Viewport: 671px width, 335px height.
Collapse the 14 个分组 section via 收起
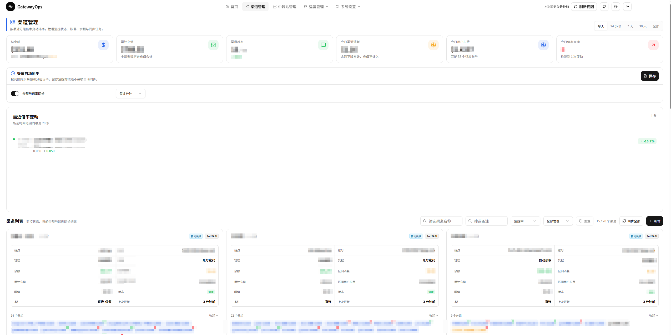(x=214, y=316)
